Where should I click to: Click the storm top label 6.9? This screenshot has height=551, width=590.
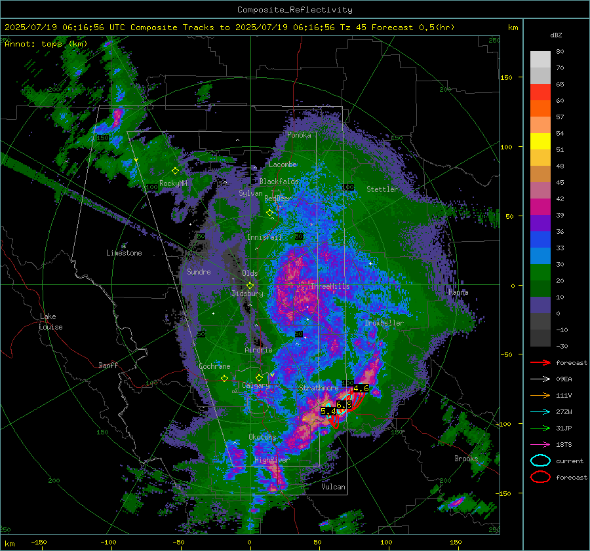coord(344,405)
